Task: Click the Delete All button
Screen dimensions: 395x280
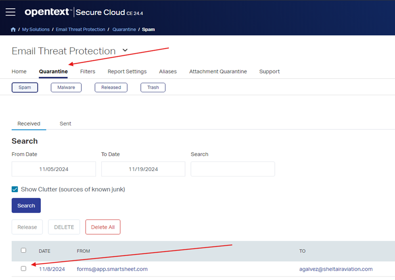Action: click(103, 227)
